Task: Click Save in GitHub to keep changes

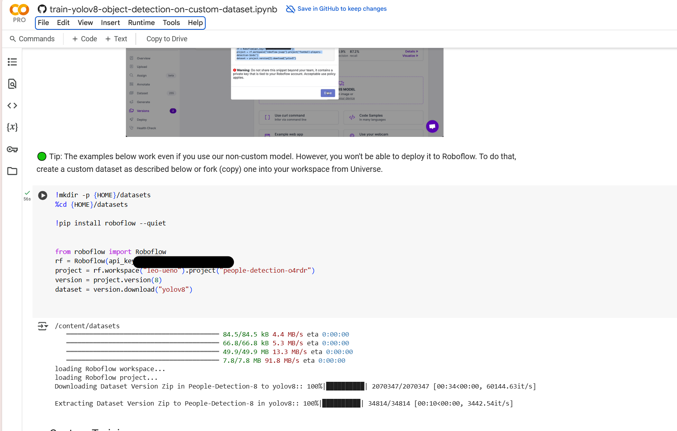Action: [342, 9]
